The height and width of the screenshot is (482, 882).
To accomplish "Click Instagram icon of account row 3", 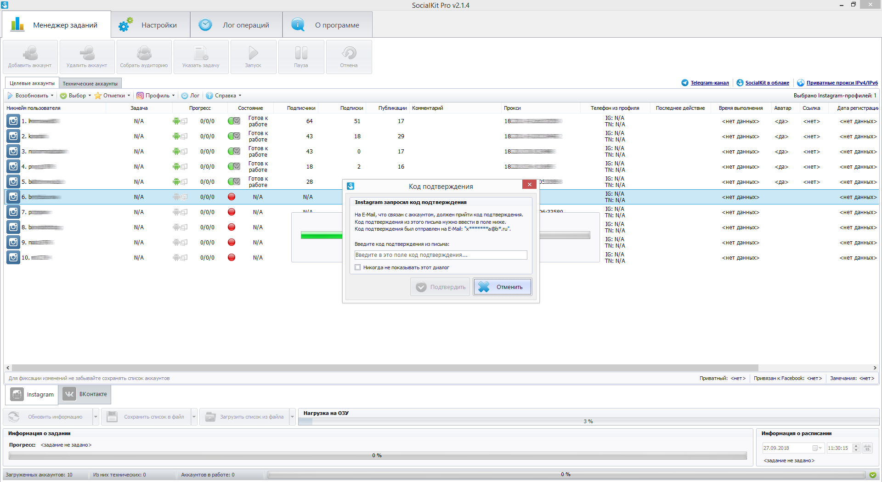I will click(13, 152).
